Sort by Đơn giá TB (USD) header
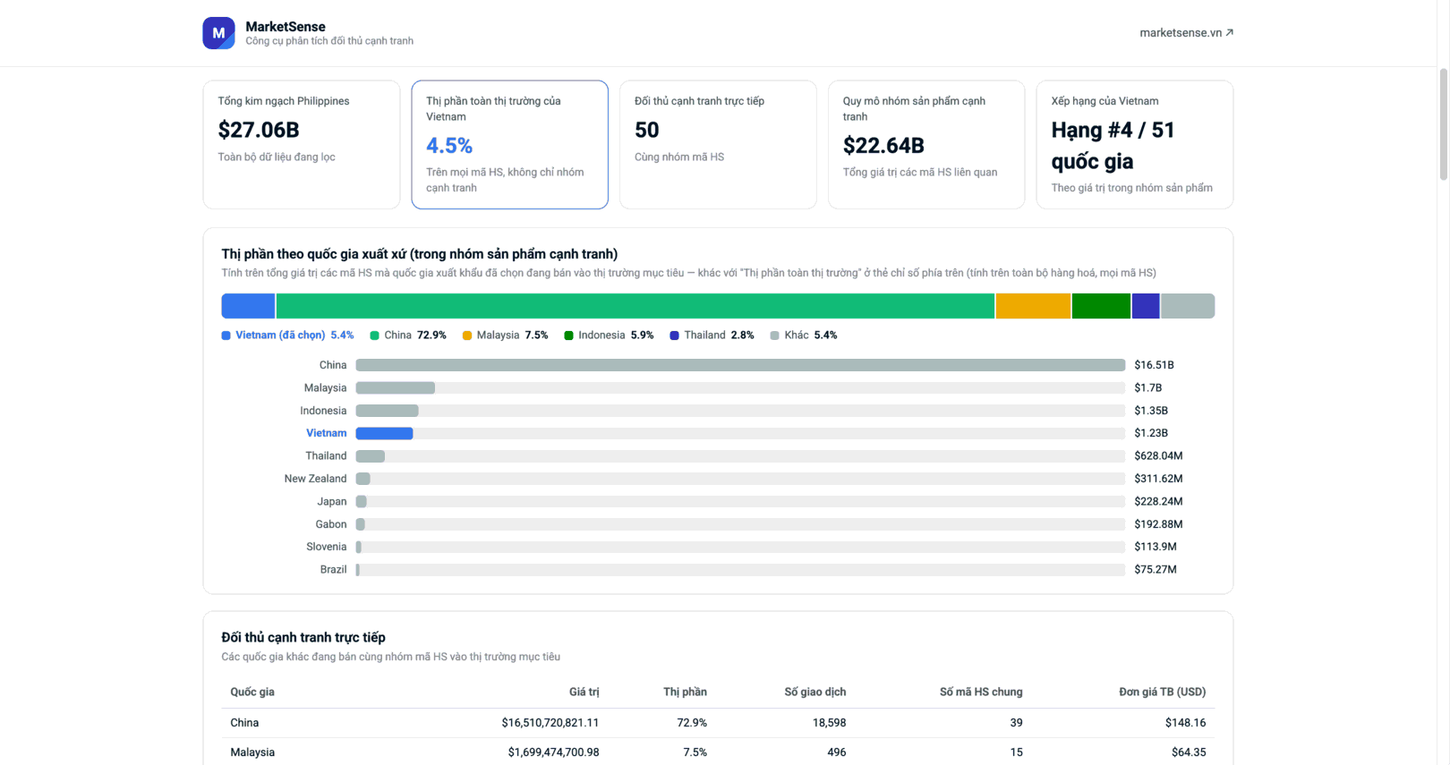Viewport: 1450px width, 765px height. tap(1162, 692)
